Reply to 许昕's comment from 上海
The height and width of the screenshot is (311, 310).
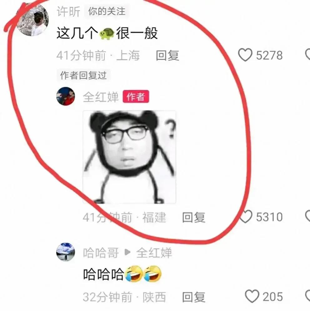point(167,55)
